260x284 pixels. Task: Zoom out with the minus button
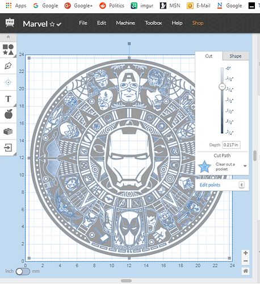coord(245,261)
